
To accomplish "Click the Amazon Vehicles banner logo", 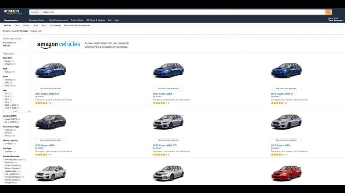I will 59,45.
